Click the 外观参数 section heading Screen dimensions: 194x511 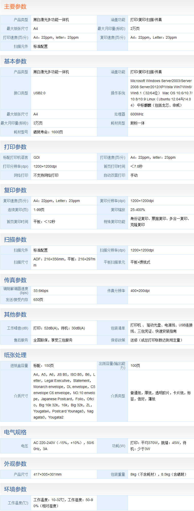click(x=15, y=464)
